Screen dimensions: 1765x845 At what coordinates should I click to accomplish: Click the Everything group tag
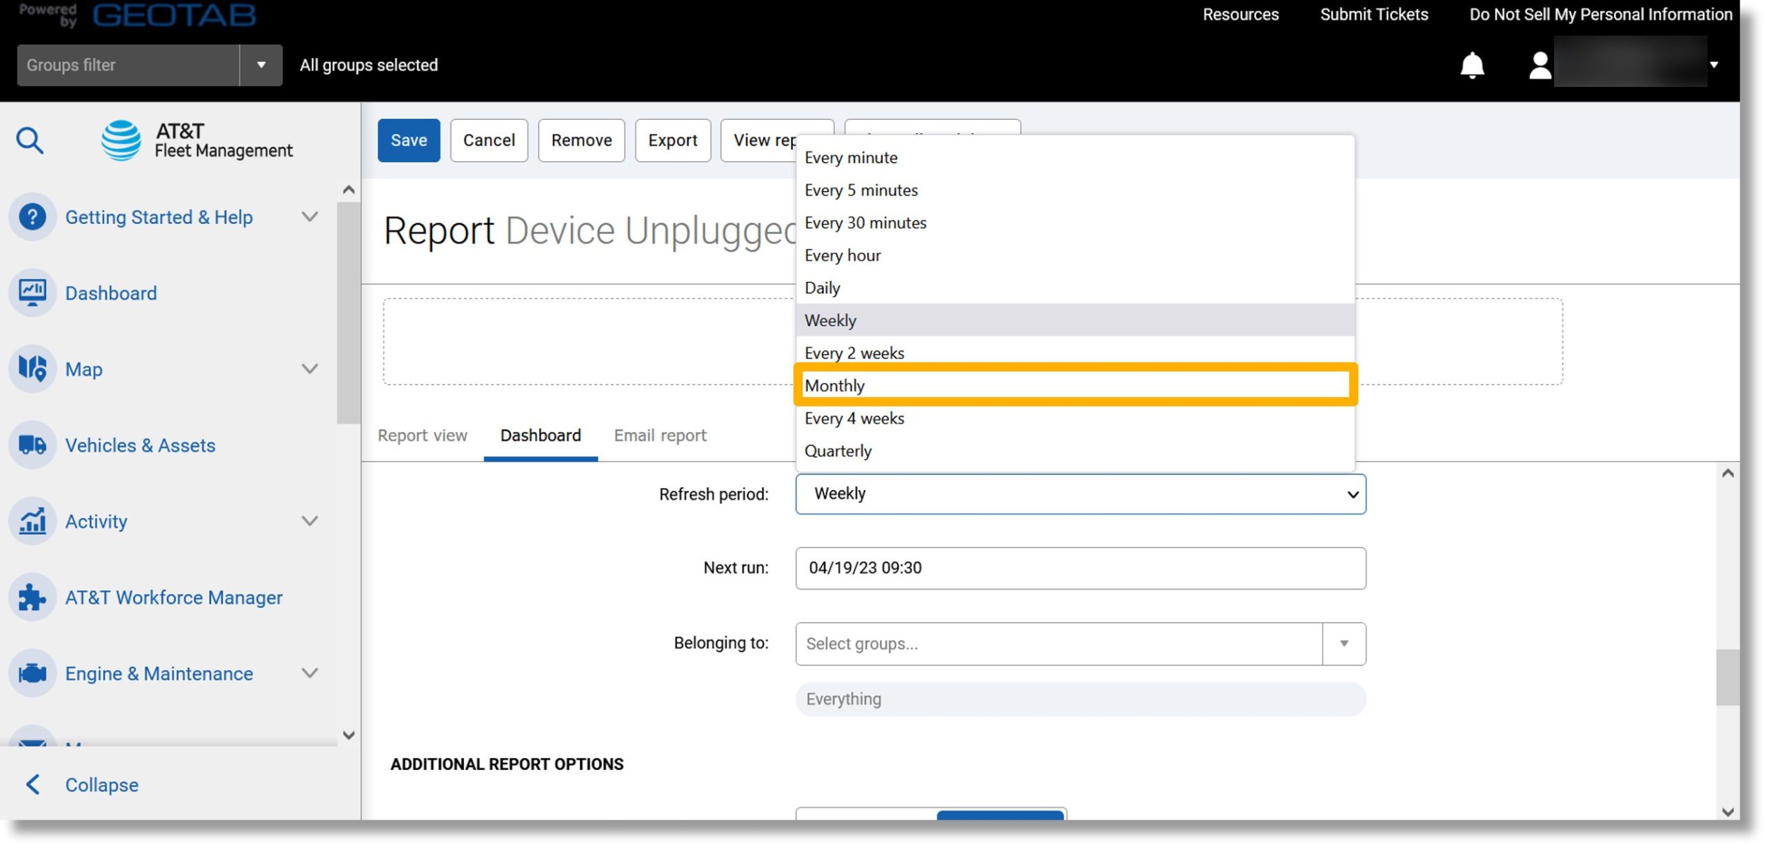coord(1080,699)
